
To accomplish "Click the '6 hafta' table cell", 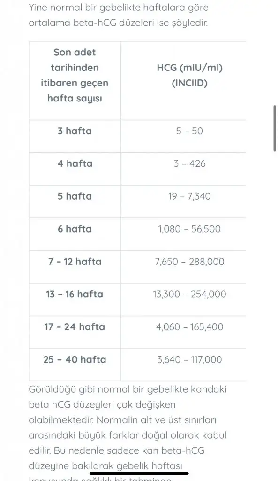I will click(x=75, y=229).
